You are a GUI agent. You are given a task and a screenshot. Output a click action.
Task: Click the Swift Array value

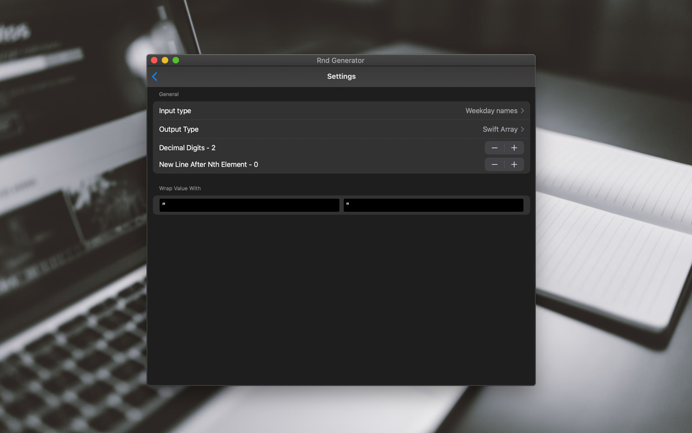[x=500, y=129]
